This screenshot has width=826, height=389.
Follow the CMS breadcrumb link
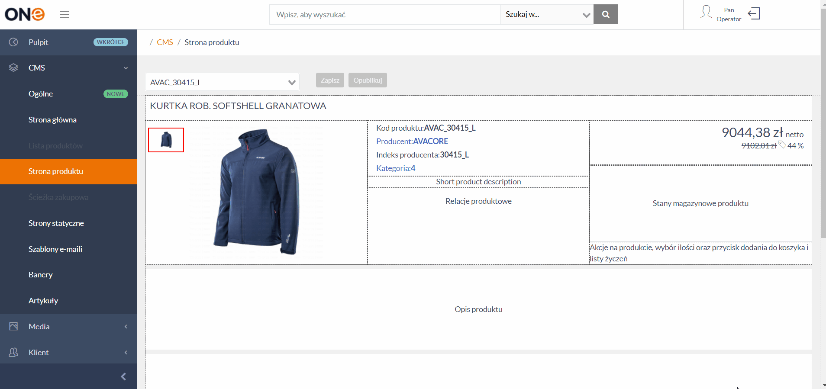[165, 42]
